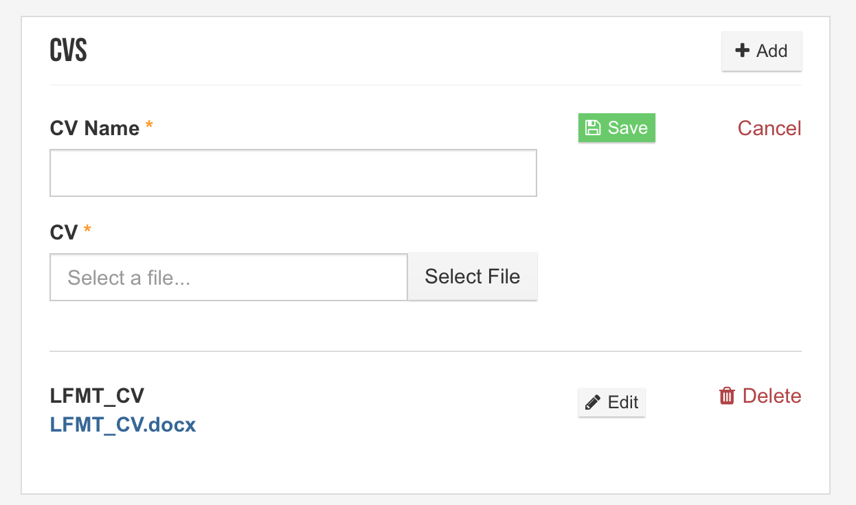Edit the LFMT_CV entry
Screen dimensions: 856x505
[611, 402]
